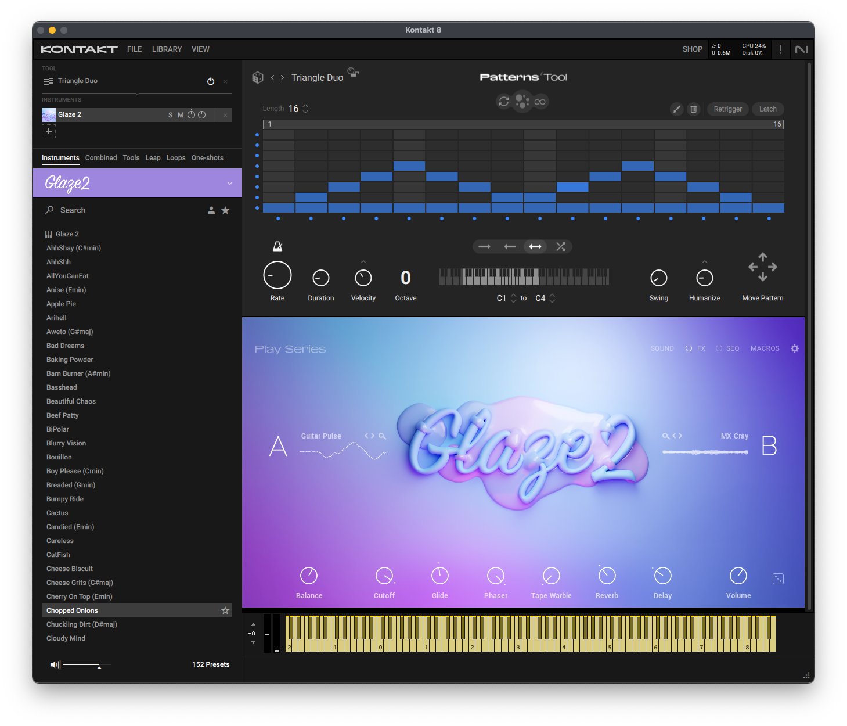Click the Cutoff knob
The height and width of the screenshot is (726, 847).
click(x=384, y=576)
